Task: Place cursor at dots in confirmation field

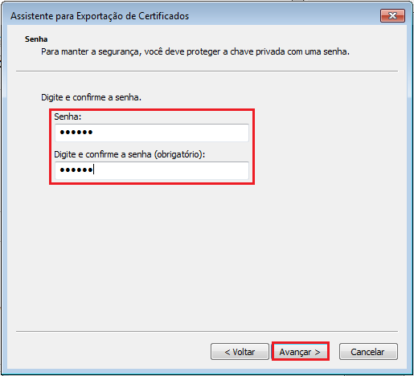Action: click(76, 170)
